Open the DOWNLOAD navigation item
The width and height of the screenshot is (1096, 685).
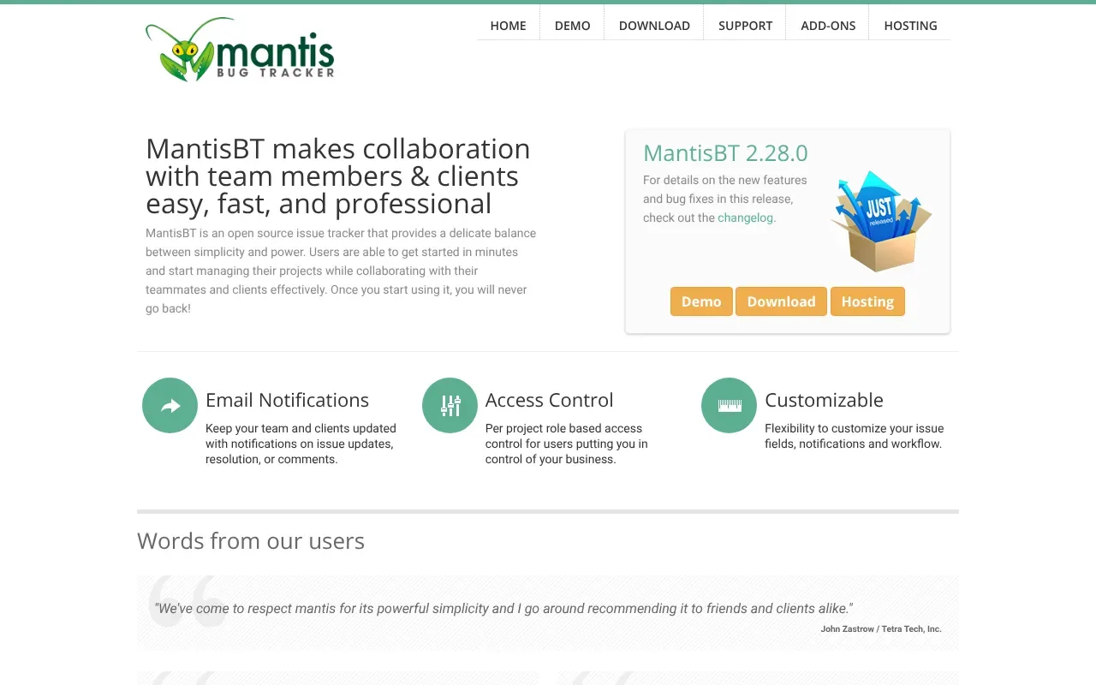654,26
